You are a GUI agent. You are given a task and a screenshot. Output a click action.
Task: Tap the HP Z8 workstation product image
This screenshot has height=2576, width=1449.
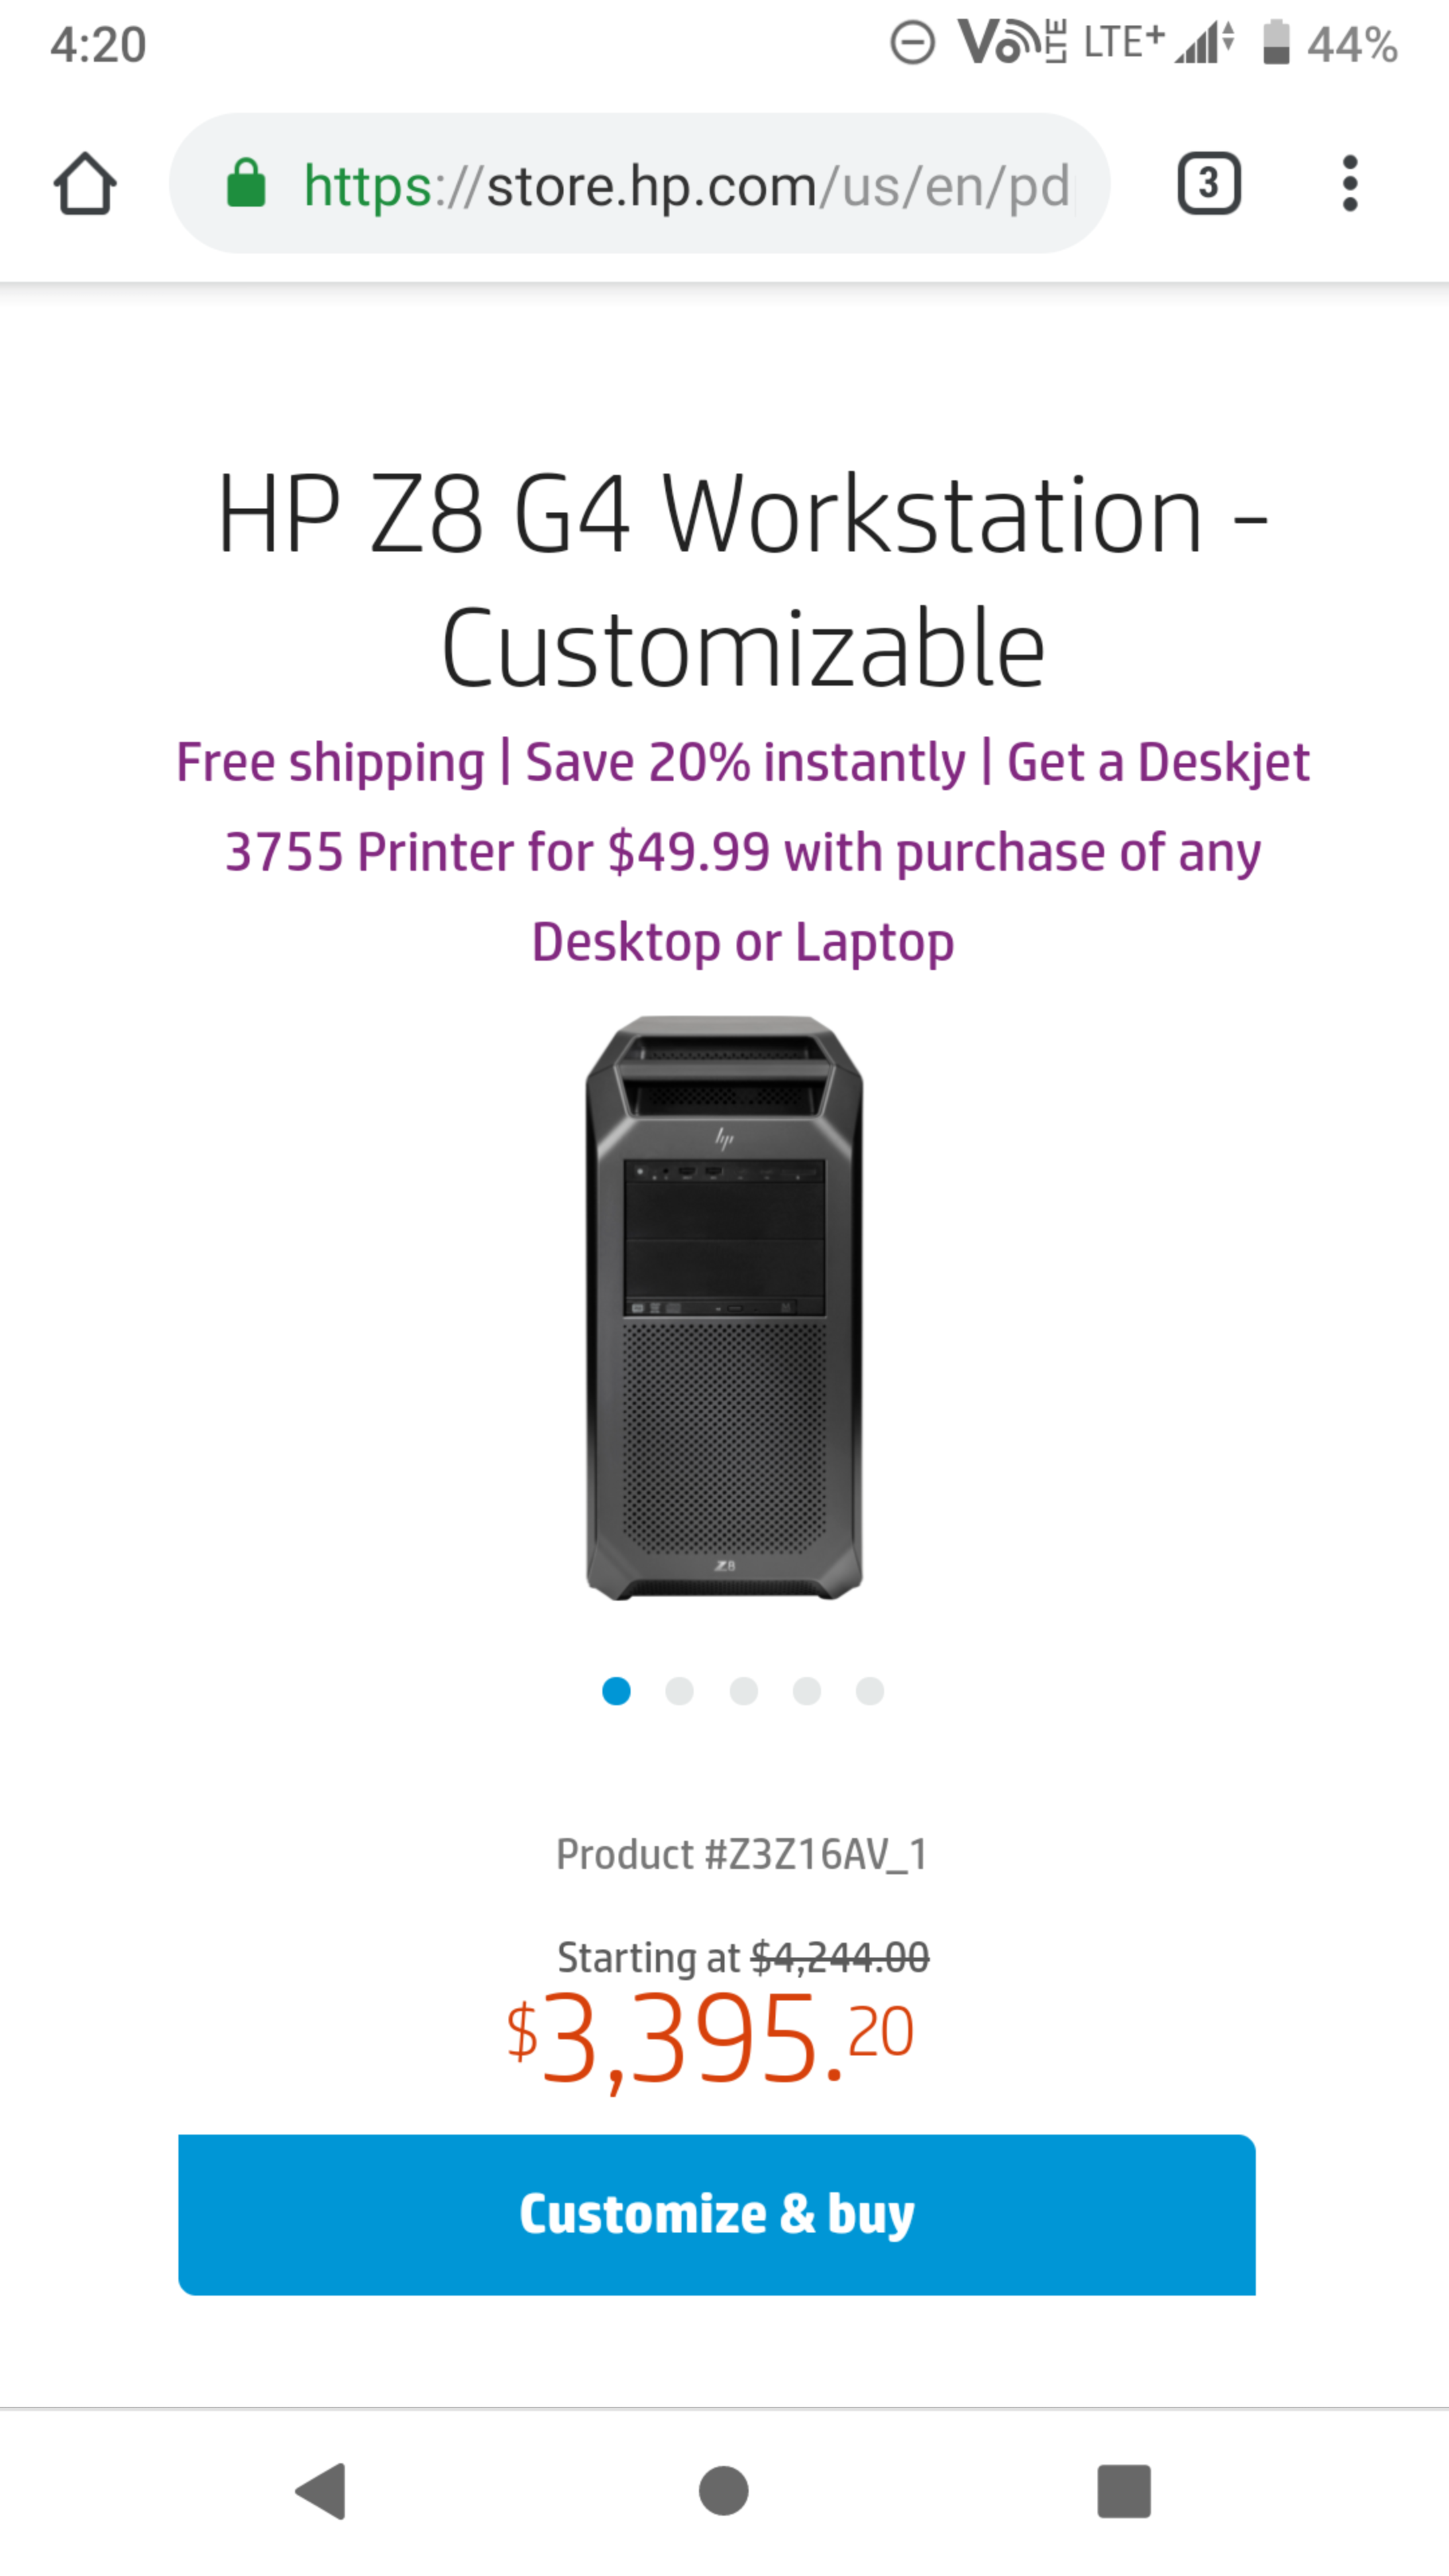724,1308
